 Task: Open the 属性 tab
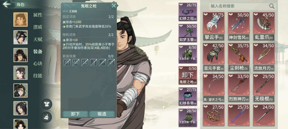coord(38,15)
